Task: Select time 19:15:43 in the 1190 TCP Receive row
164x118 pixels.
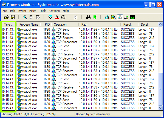Action: pos(8,104)
